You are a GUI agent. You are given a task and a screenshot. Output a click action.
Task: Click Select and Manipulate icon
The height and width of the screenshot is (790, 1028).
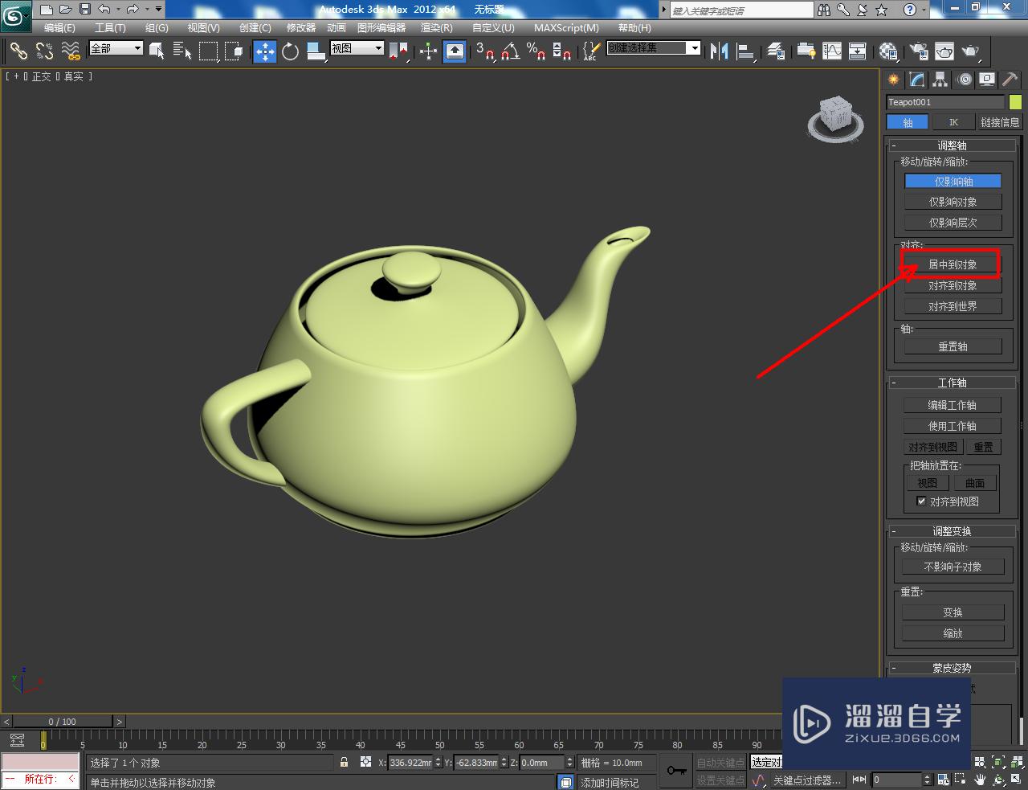pyautogui.click(x=428, y=51)
